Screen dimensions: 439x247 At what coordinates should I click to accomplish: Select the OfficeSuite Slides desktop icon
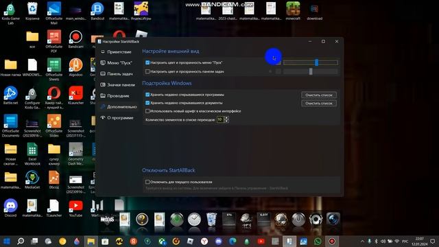pos(54,126)
